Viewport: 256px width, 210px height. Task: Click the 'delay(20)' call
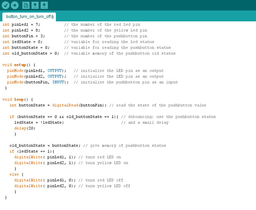pyautogui.click(x=24, y=128)
